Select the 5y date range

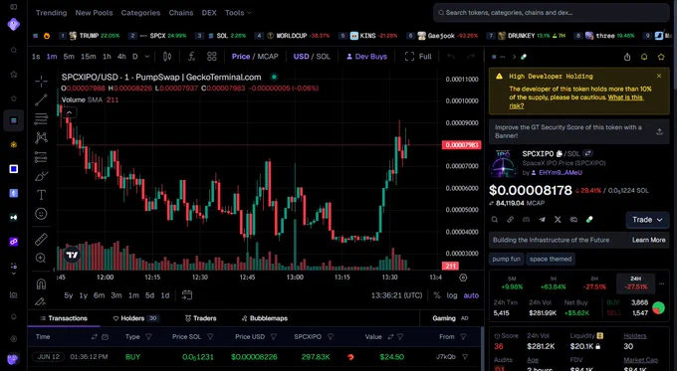[x=69, y=295]
